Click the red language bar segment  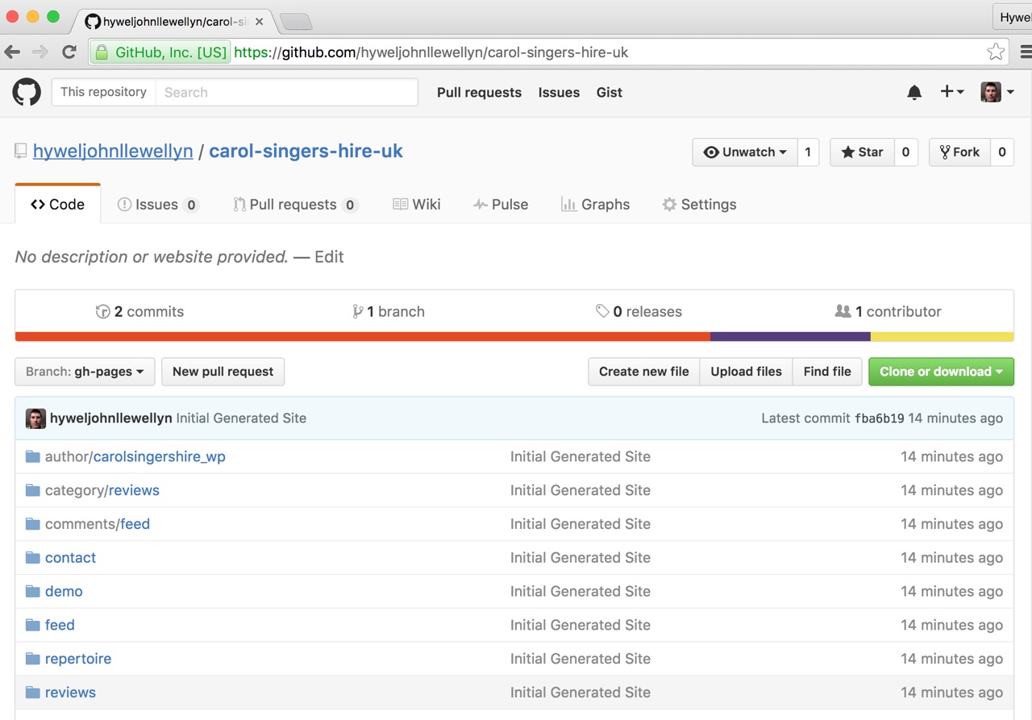pyautogui.click(x=363, y=337)
